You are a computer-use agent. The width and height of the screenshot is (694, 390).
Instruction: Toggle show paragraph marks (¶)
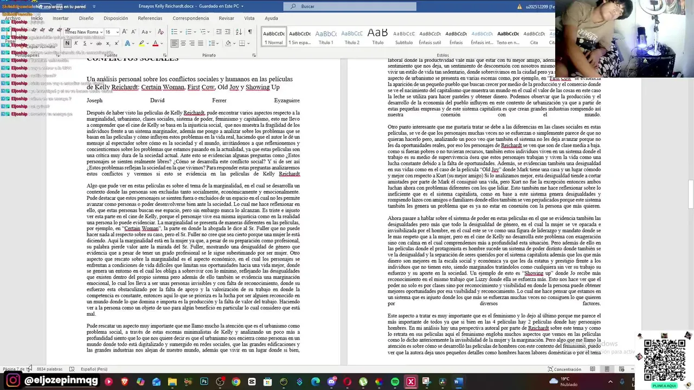pyautogui.click(x=249, y=32)
